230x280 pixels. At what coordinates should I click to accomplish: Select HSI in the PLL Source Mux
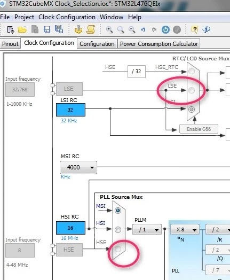click(118, 230)
